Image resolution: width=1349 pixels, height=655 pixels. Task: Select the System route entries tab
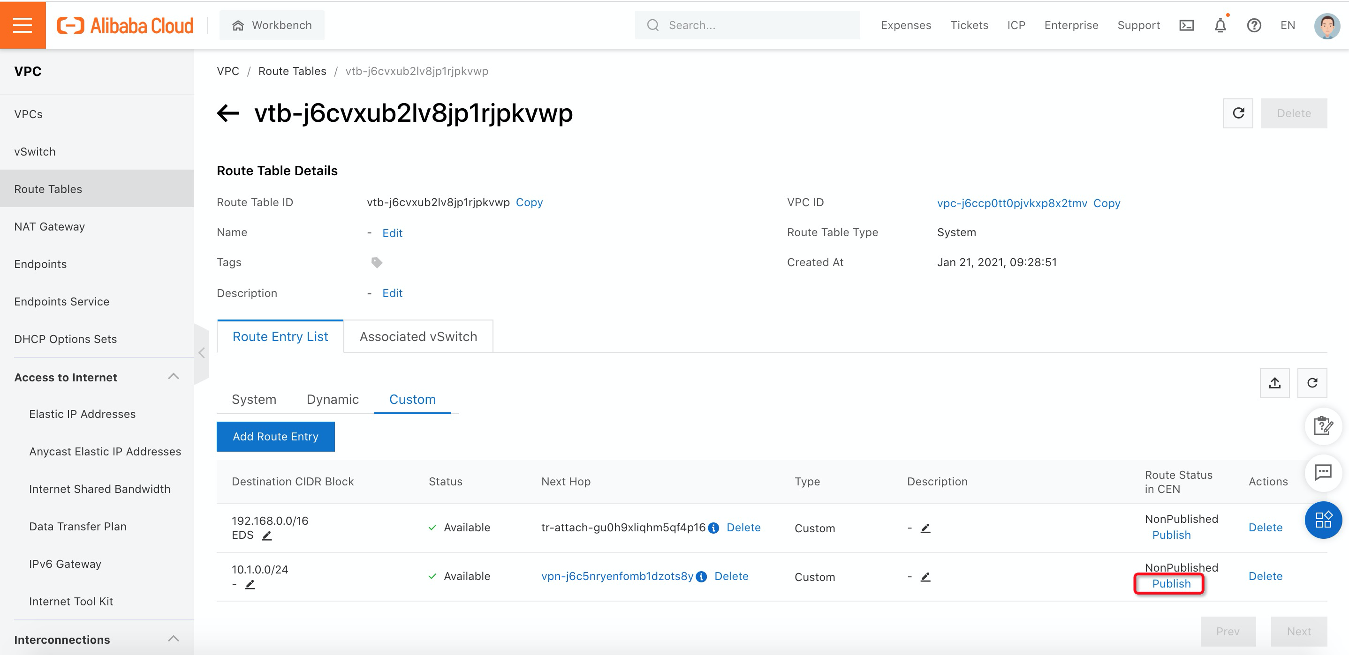pyautogui.click(x=253, y=399)
